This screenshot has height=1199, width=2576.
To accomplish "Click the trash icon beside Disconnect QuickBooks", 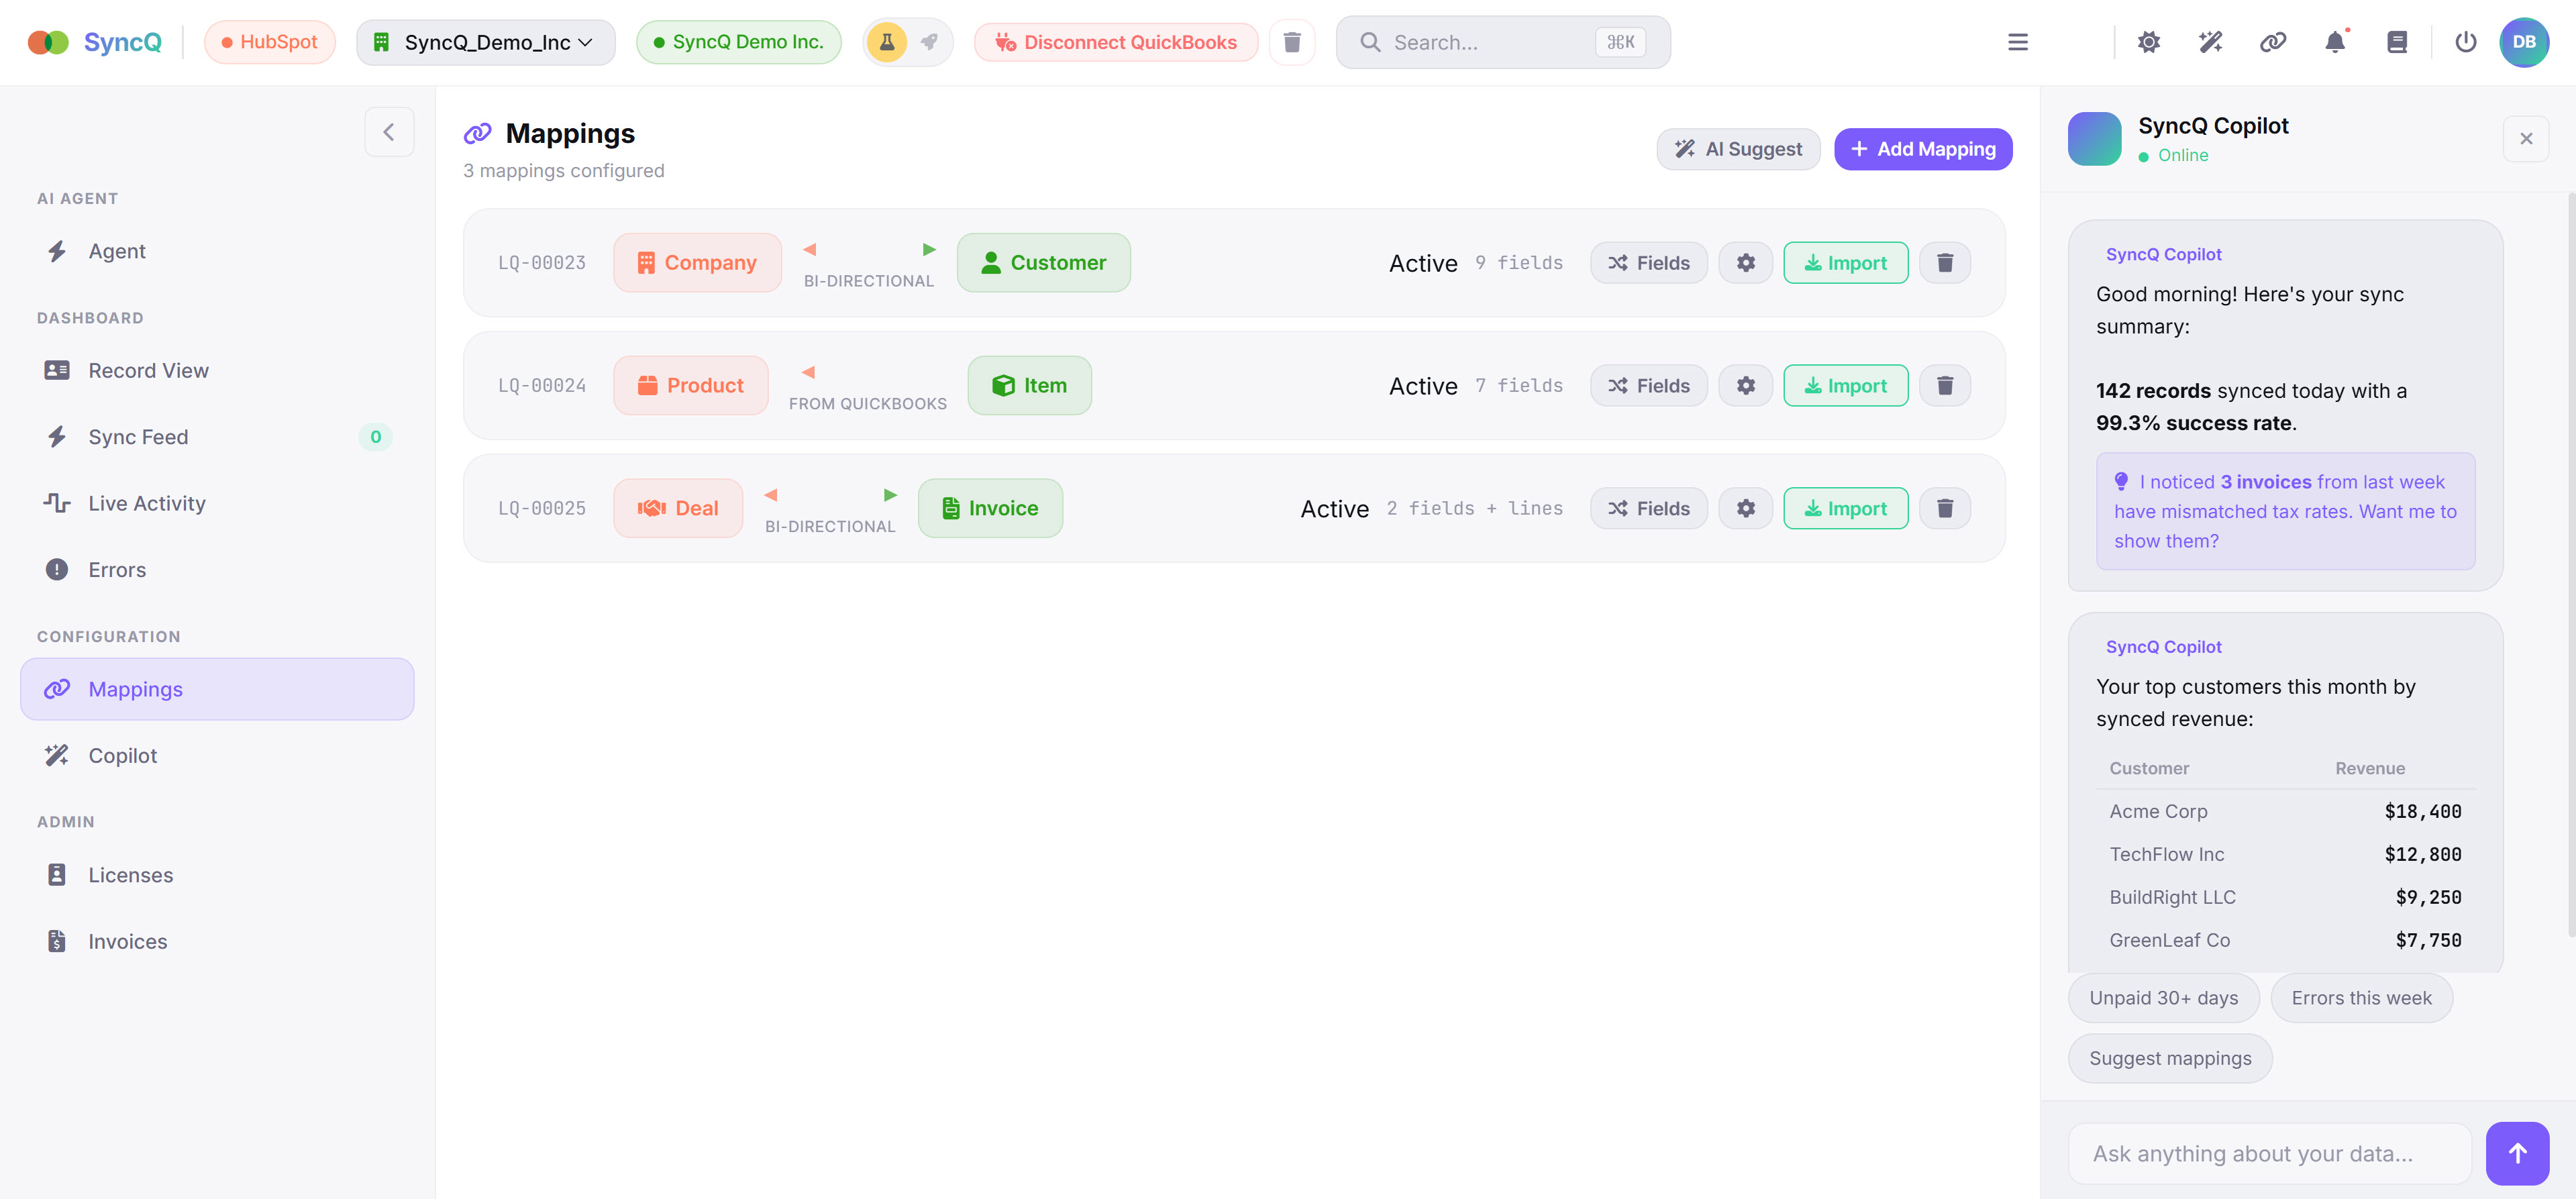I will click(x=1292, y=42).
